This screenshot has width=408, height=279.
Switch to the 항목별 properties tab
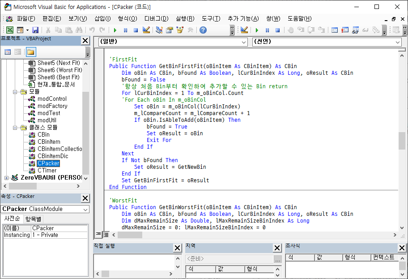click(33, 219)
